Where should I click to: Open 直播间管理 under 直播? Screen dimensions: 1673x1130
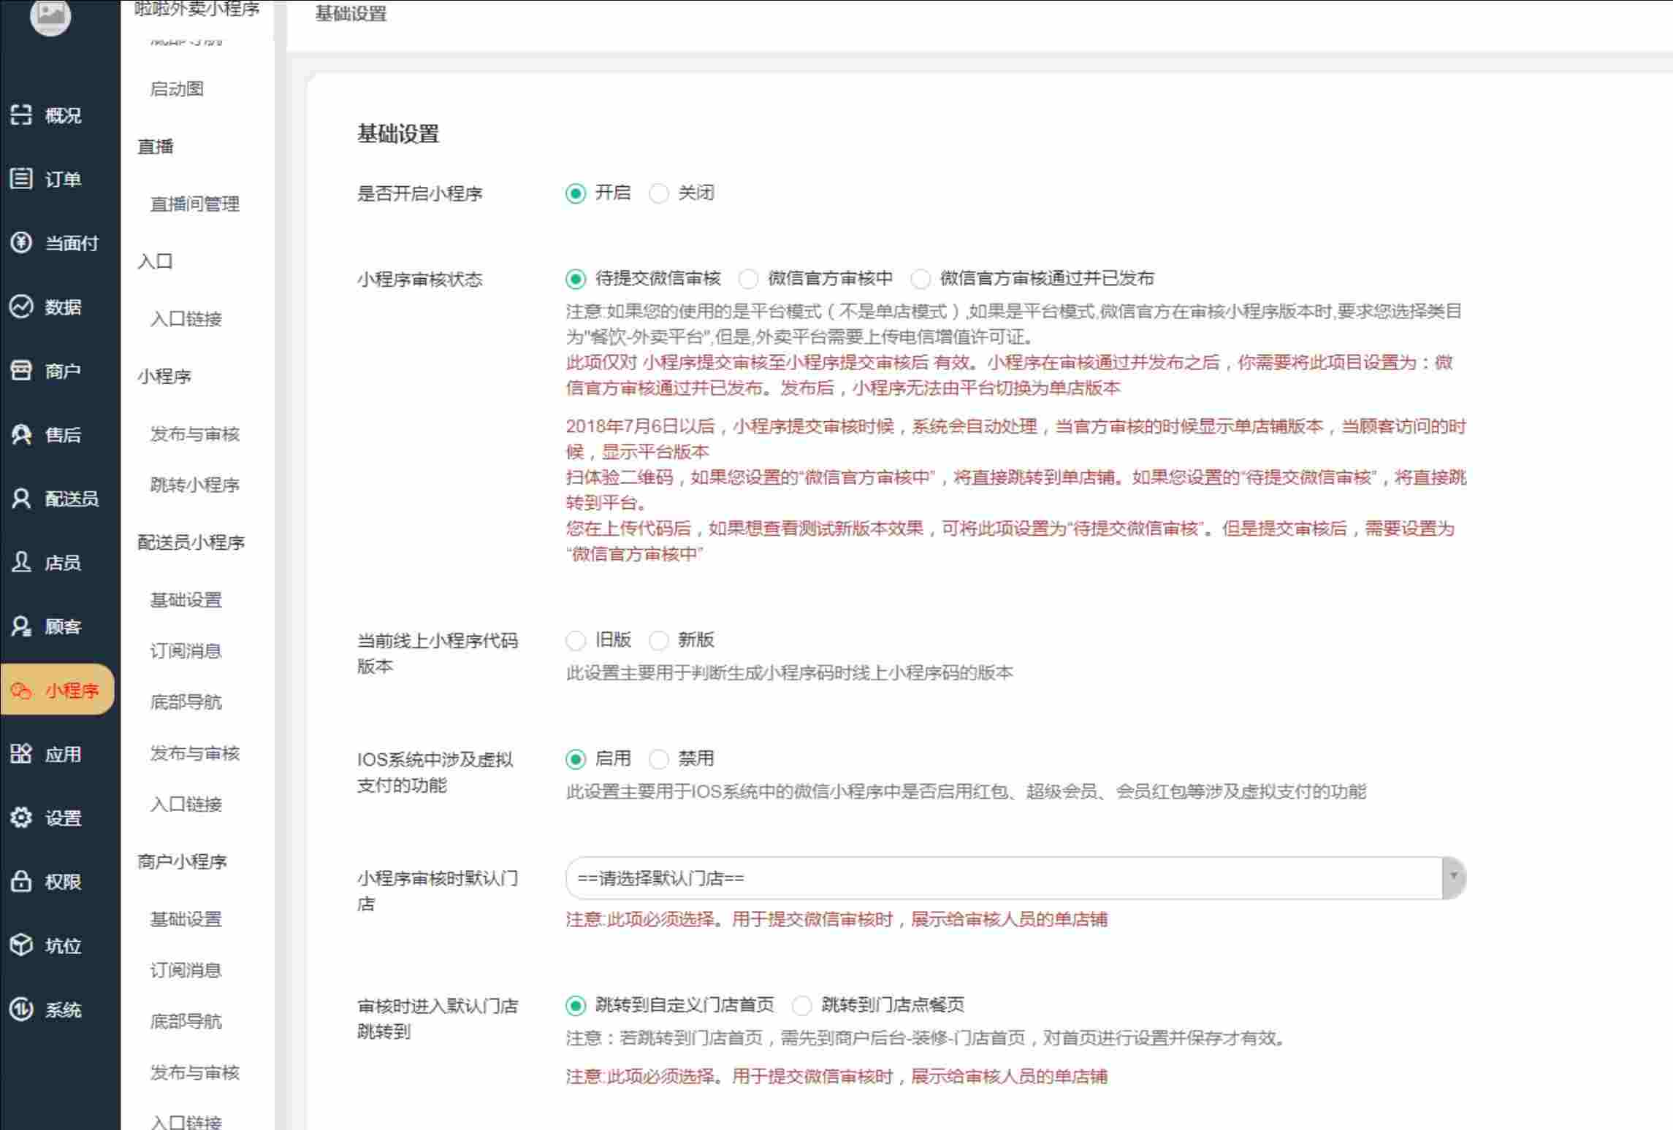(194, 204)
